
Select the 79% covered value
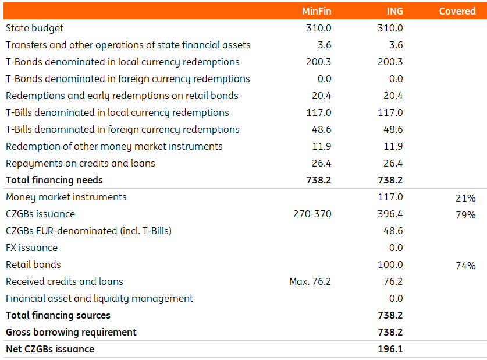[x=465, y=215]
